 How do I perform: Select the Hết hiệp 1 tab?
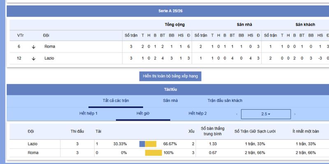(x=88, y=113)
